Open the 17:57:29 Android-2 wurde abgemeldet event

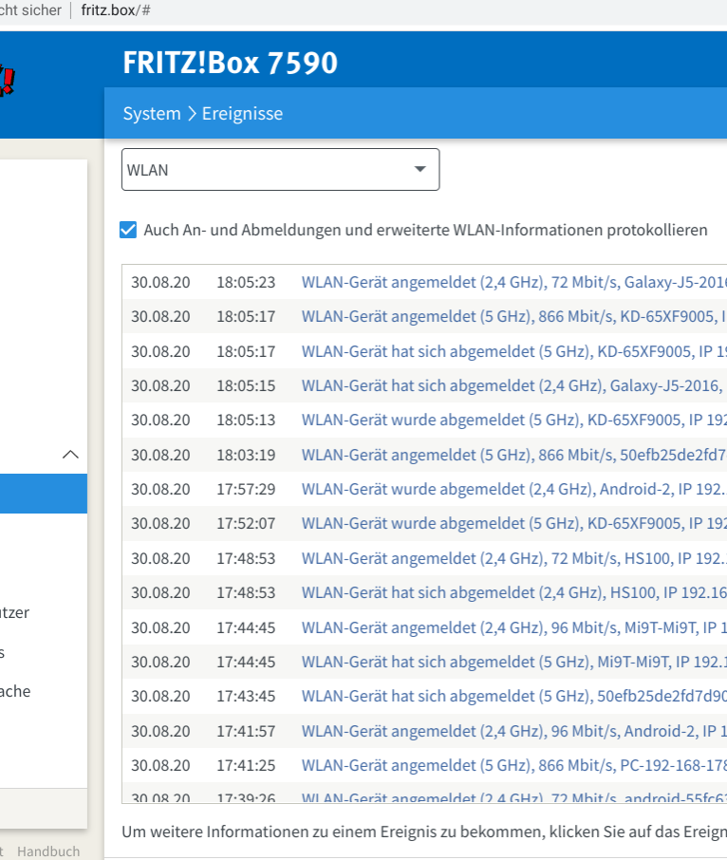tap(513, 489)
